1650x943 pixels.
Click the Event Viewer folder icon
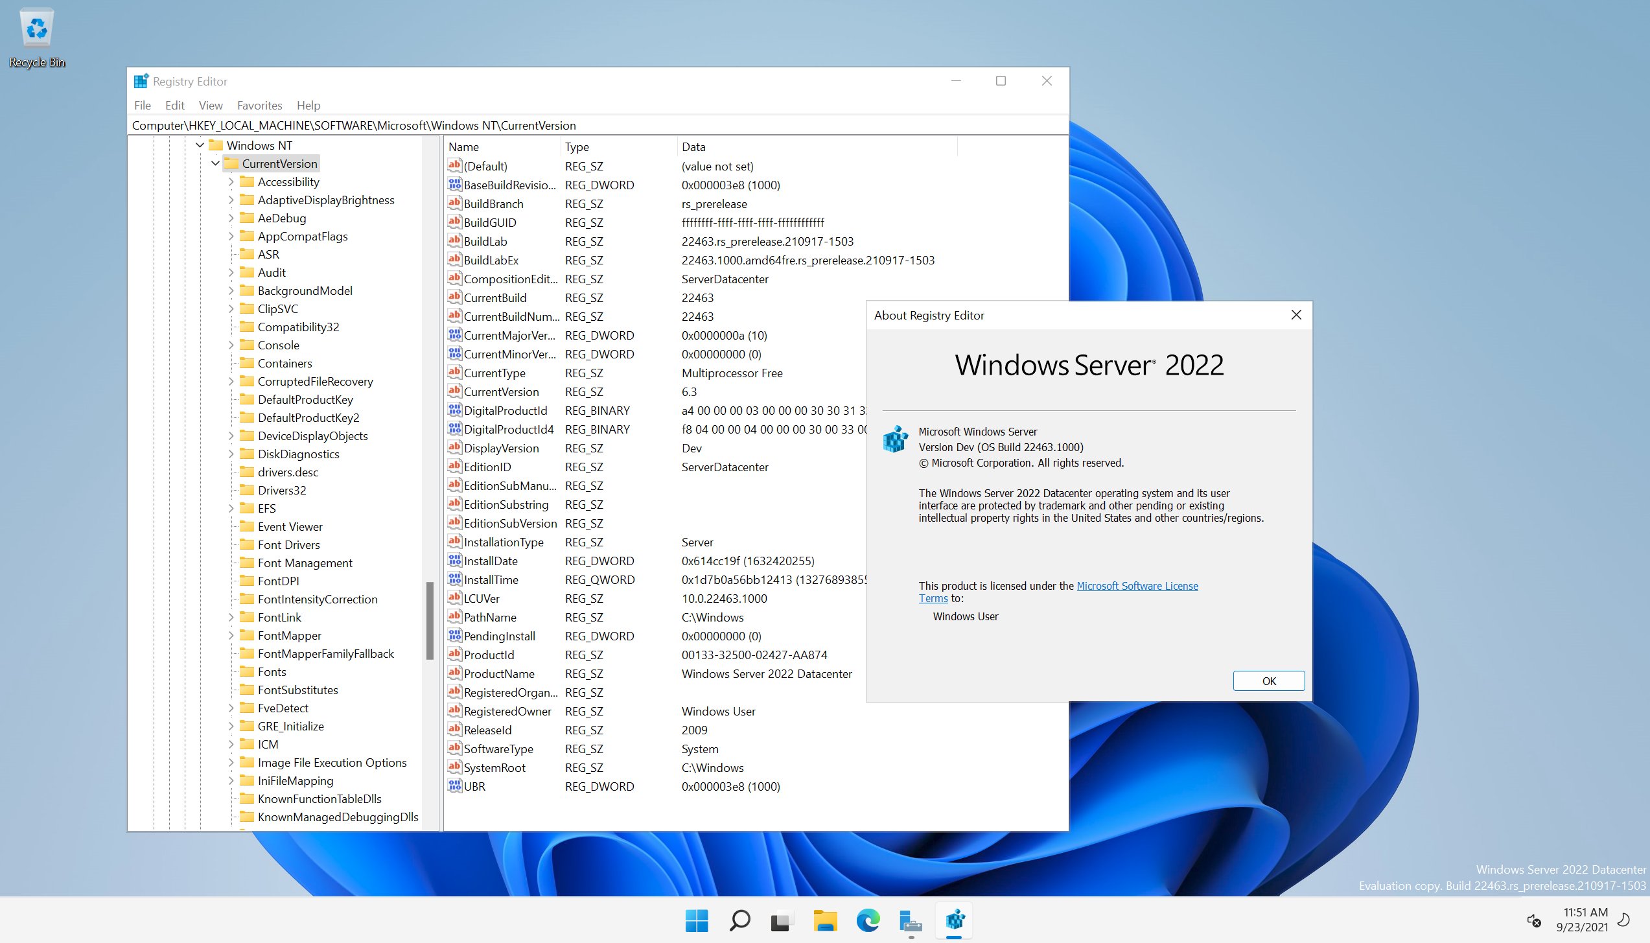coord(247,526)
